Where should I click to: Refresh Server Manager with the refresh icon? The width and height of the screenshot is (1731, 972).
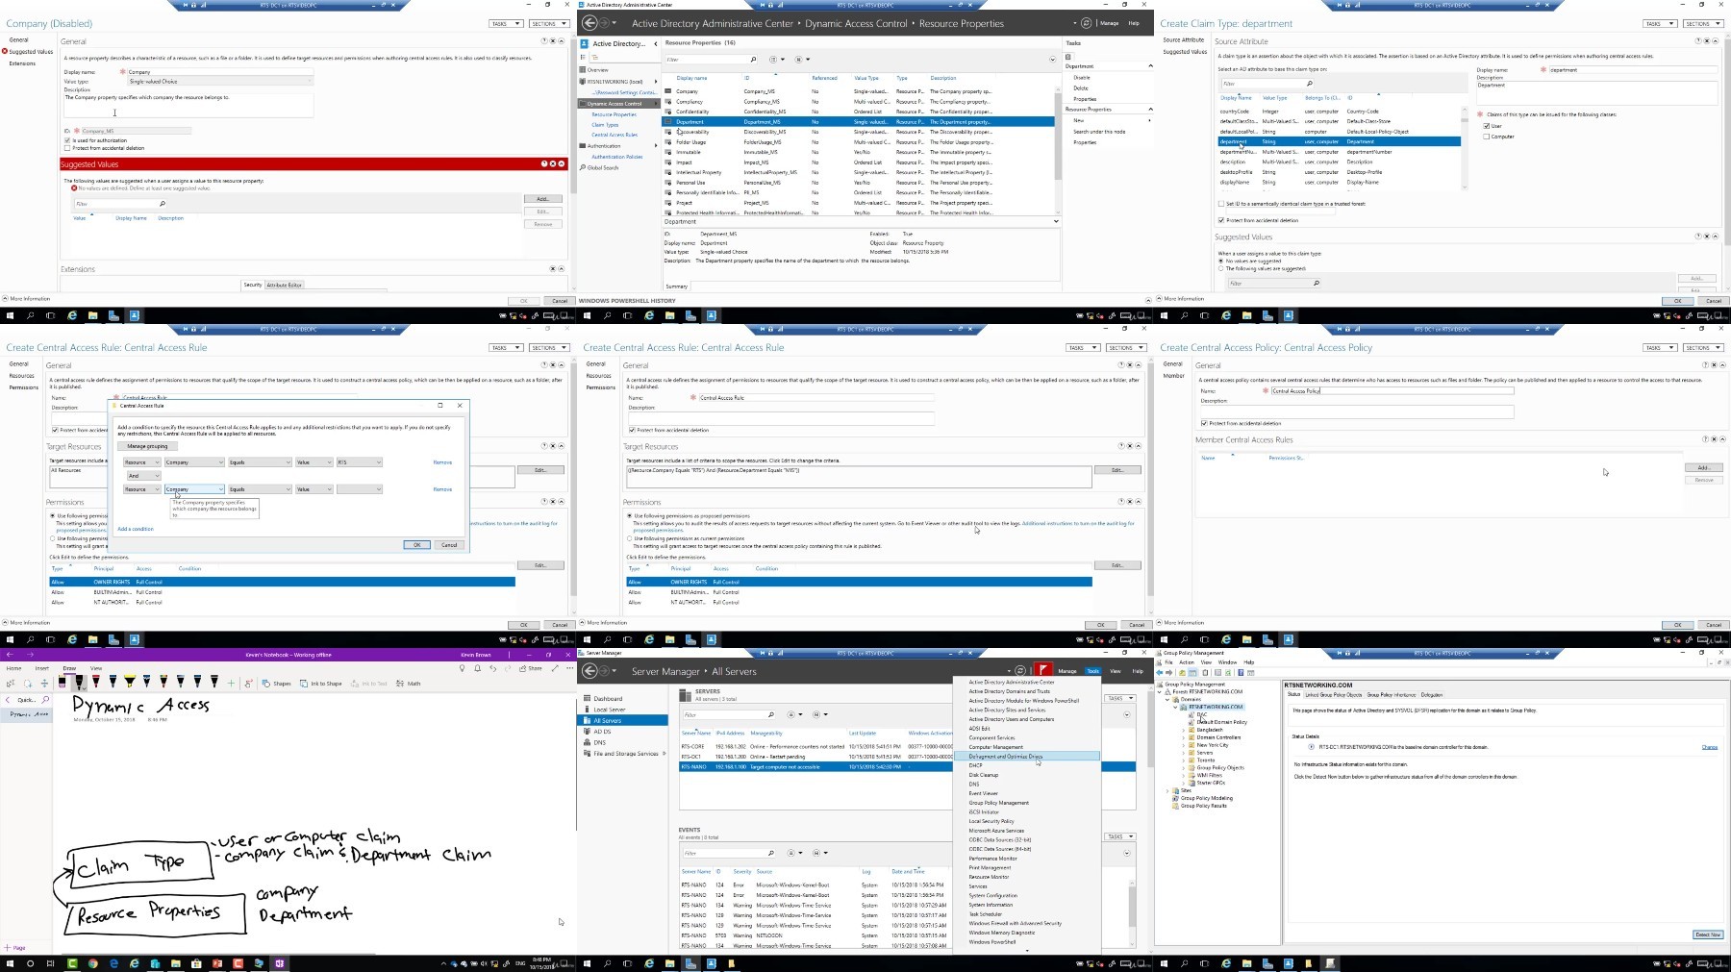[1021, 671]
